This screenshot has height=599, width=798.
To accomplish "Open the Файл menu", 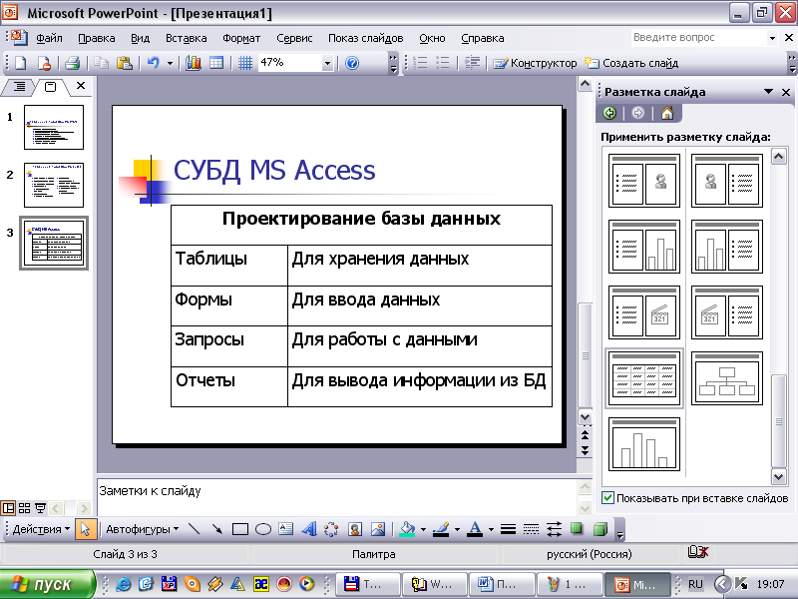I will [x=49, y=38].
